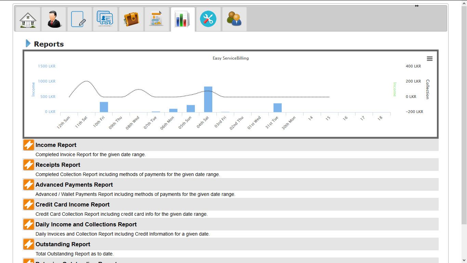Click the description starting "Advanced / Wallet Payments Report"
The image size is (467, 263).
pyautogui.click(x=135, y=194)
